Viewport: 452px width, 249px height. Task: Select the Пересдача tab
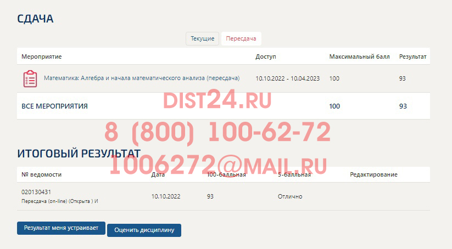point(241,39)
